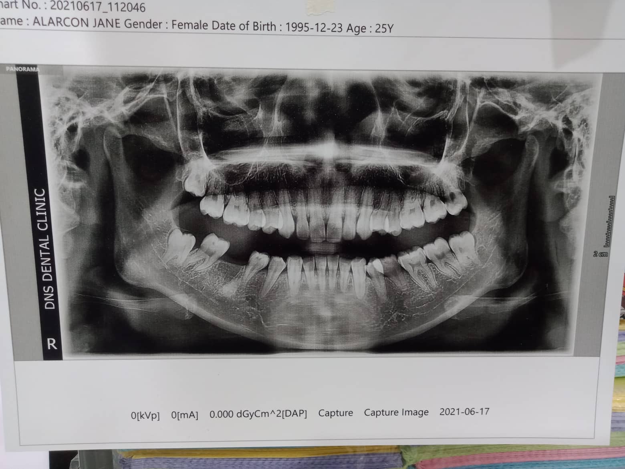The width and height of the screenshot is (625, 469).
Task: Click the Capture Image label
Action: pyautogui.click(x=396, y=412)
